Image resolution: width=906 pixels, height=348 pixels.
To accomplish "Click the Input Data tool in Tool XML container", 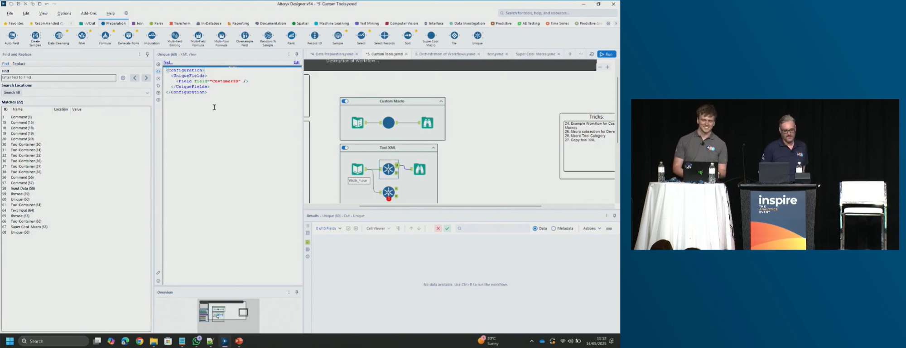I will pos(357,169).
